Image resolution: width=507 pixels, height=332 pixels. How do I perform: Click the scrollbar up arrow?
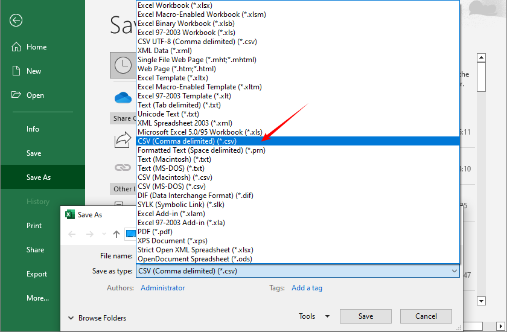[481, 58]
